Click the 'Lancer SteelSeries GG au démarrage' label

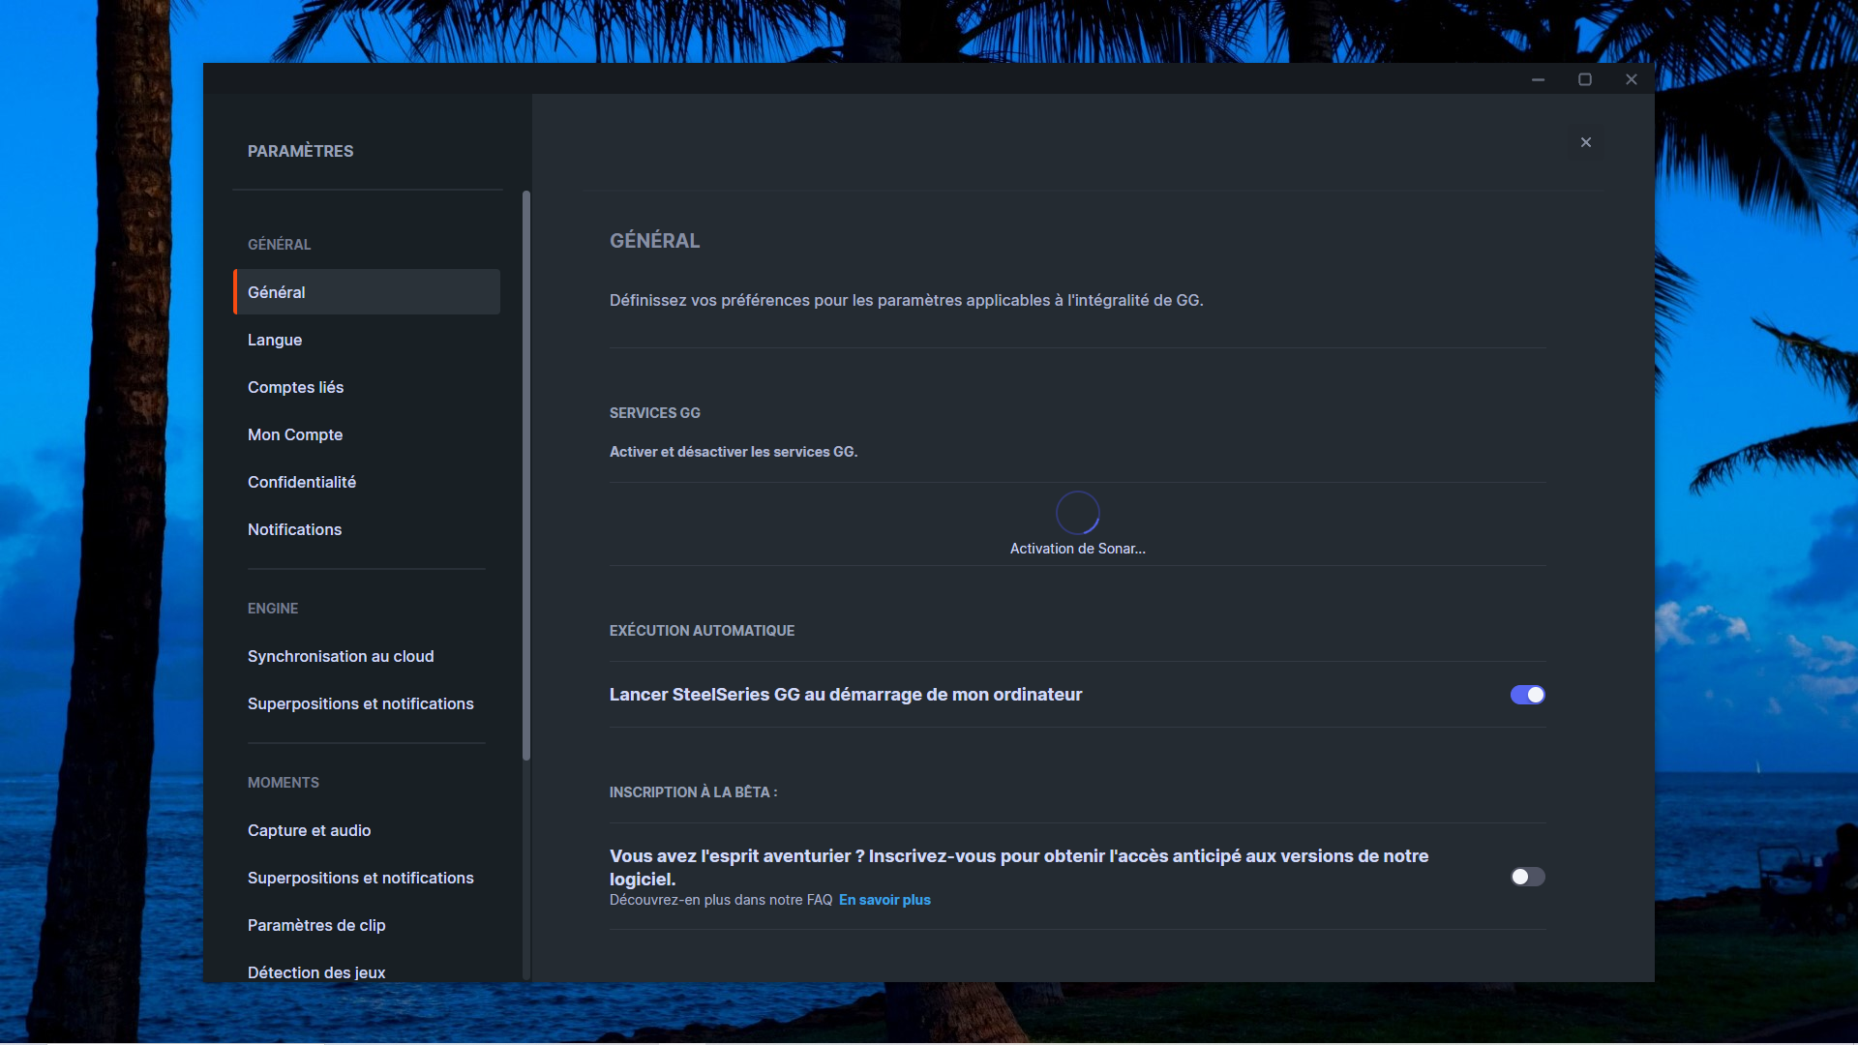[x=846, y=695]
